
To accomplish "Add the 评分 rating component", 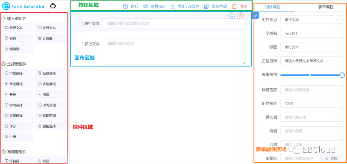I will pyautogui.click(x=17, y=126).
